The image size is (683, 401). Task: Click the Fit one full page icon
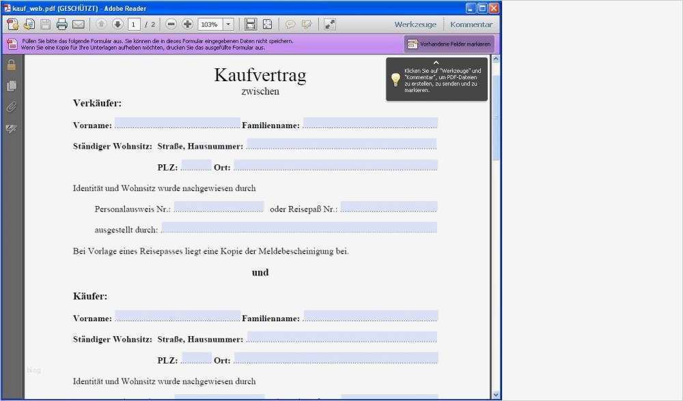pos(268,25)
